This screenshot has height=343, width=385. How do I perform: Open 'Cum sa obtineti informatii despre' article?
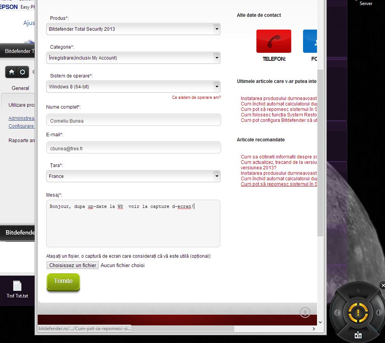coord(279,157)
